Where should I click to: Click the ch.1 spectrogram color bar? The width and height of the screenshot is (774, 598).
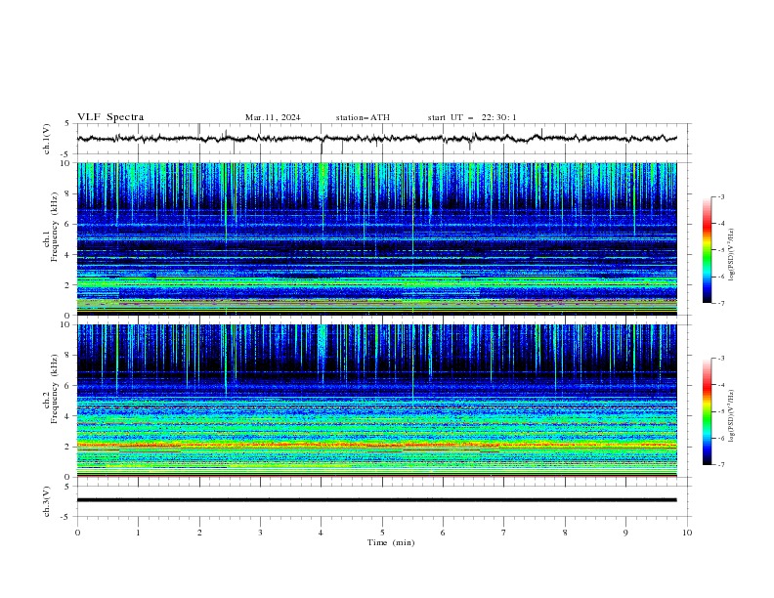707,250
